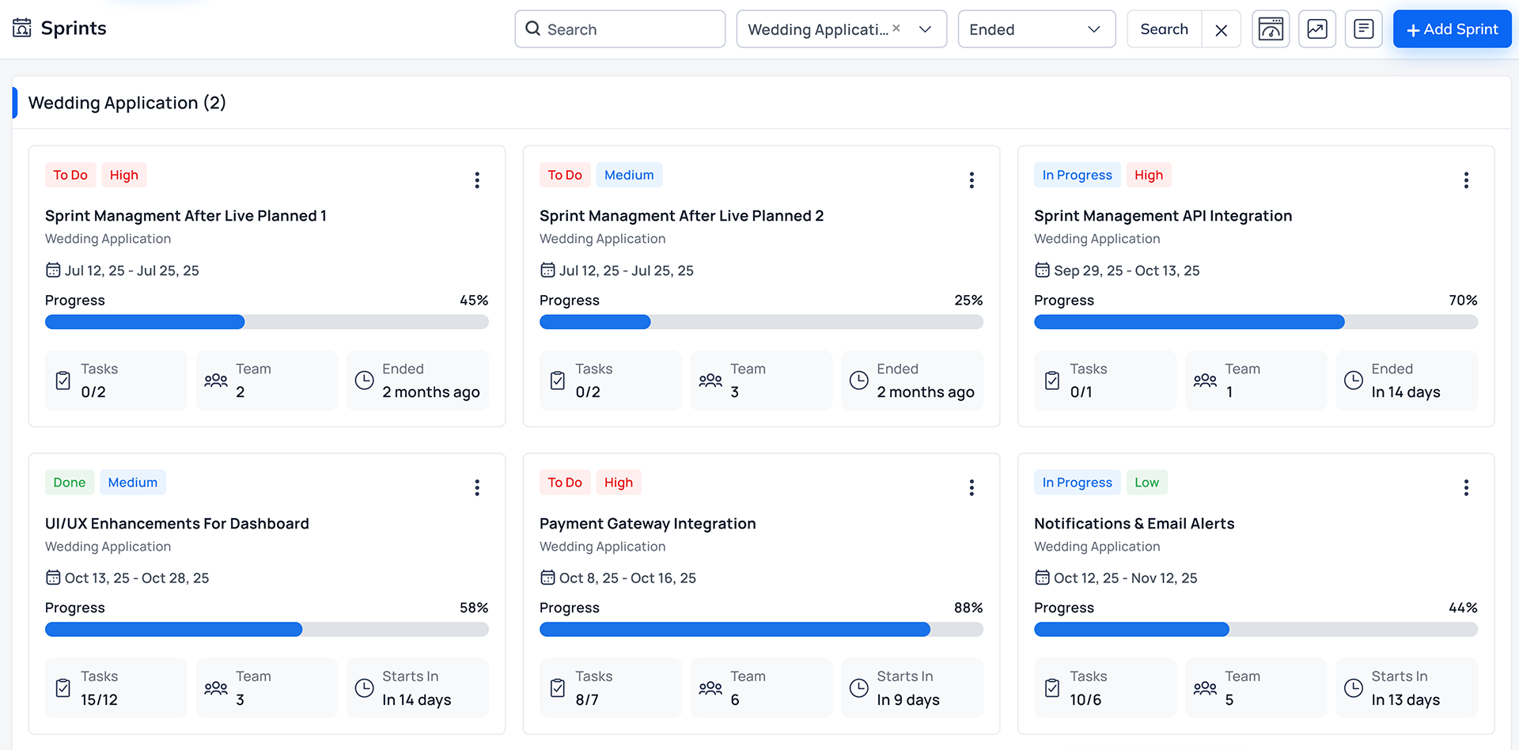The image size is (1519, 750).
Task: Open three-dot menu for Notifications & Email Alerts
Action: pyautogui.click(x=1465, y=488)
